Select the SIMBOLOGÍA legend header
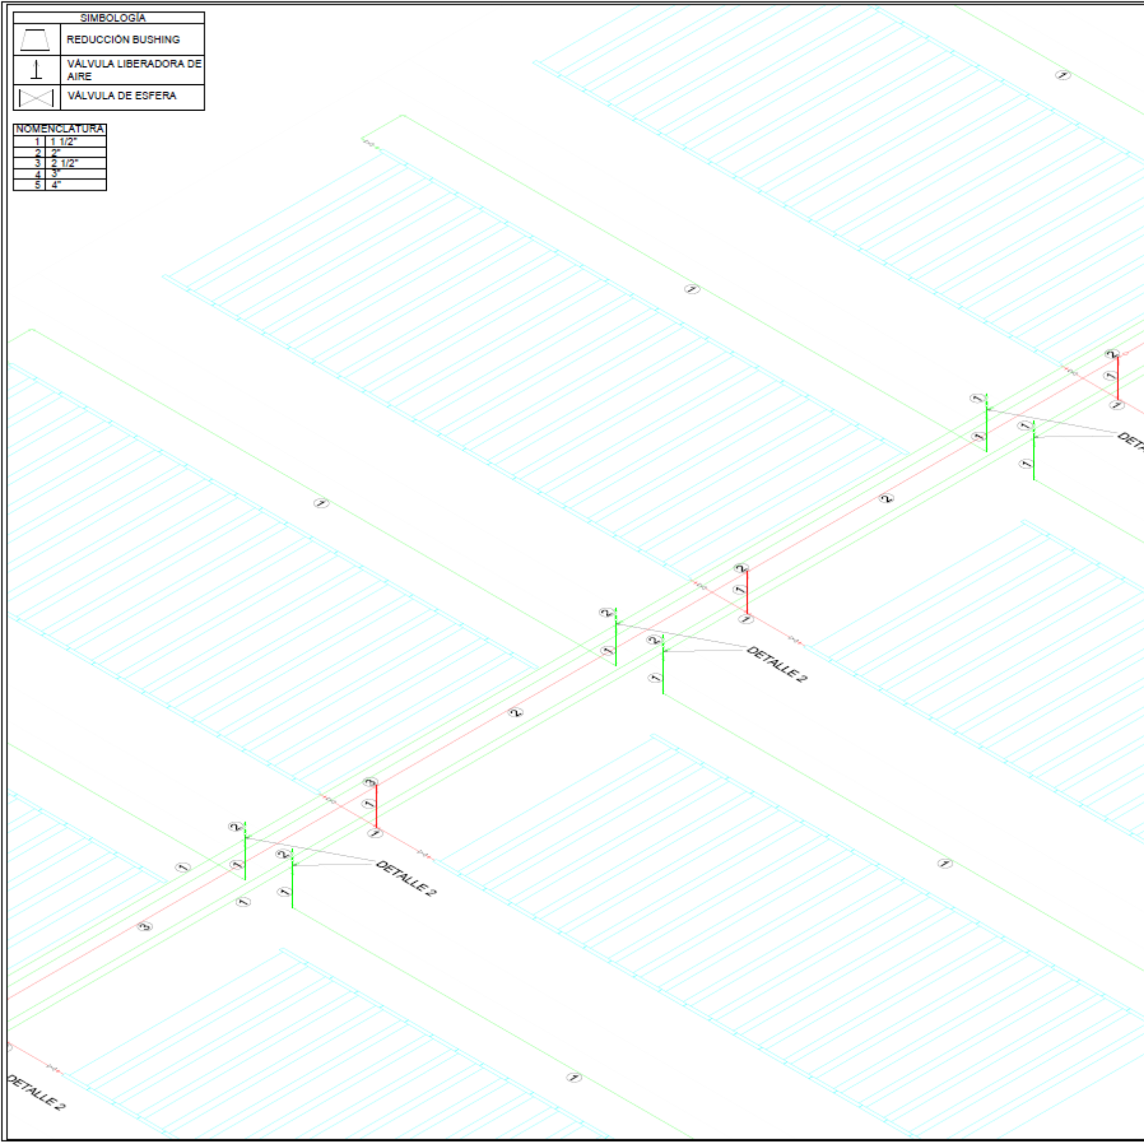The image size is (1144, 1144). tap(112, 18)
